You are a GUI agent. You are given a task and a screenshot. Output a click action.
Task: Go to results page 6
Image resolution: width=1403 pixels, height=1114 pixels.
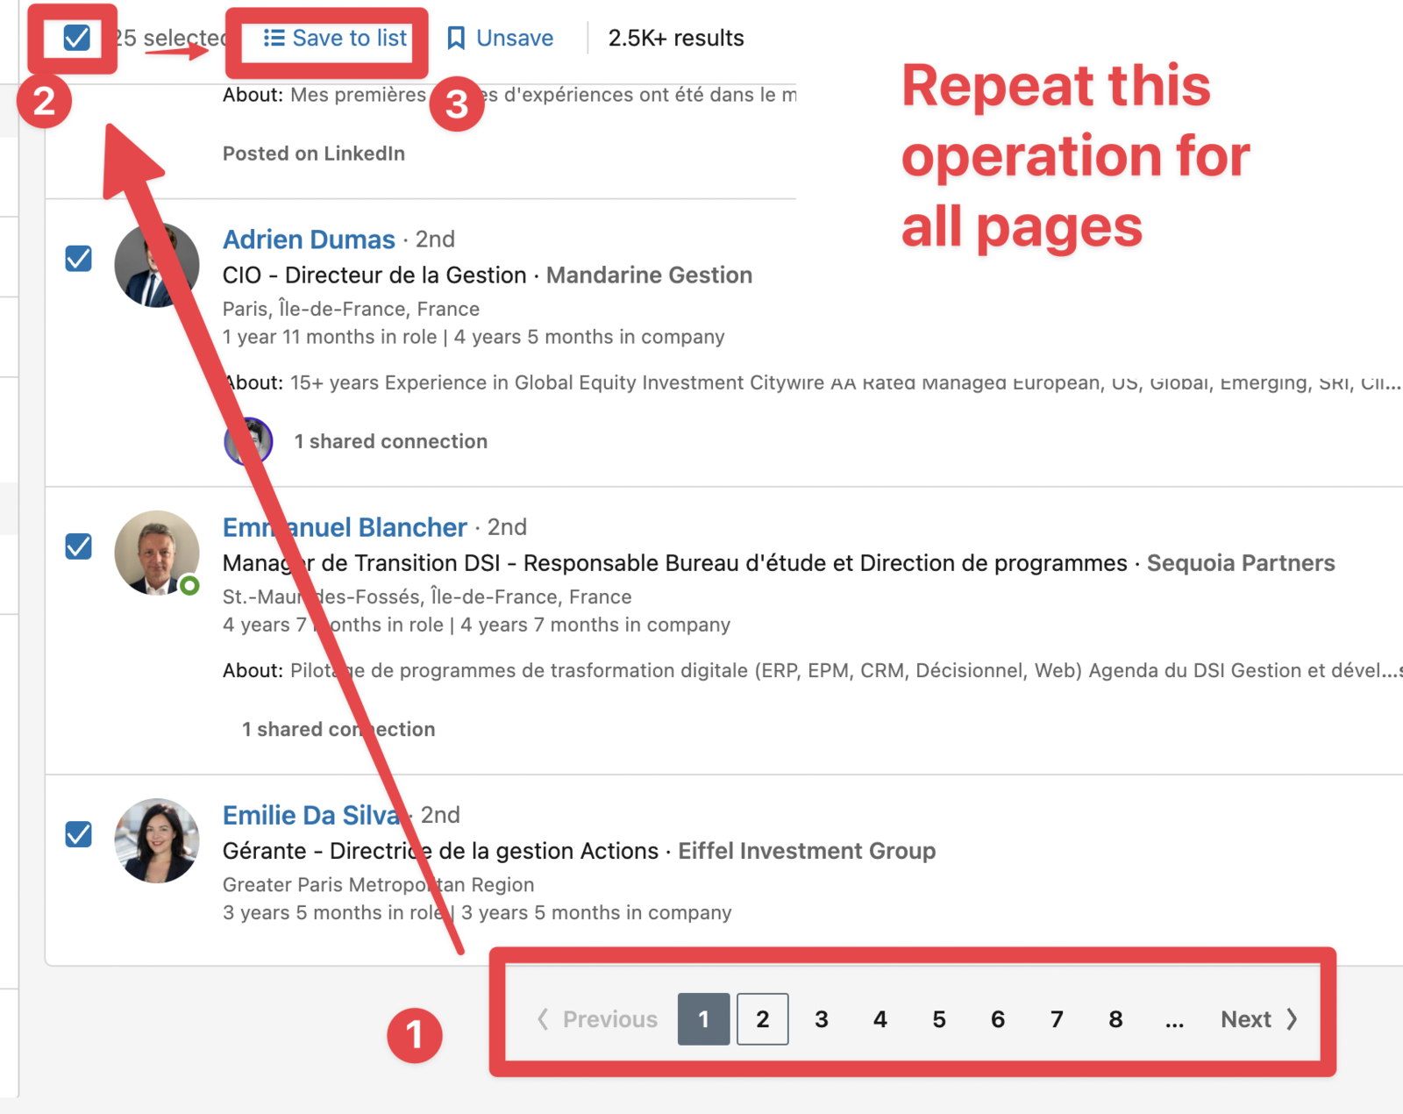click(x=998, y=1019)
